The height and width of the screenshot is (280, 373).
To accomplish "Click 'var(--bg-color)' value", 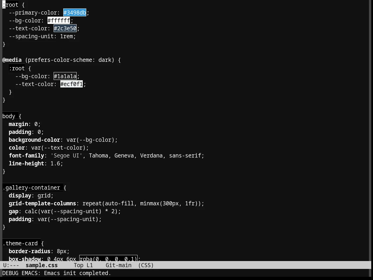I will click(90, 140).
